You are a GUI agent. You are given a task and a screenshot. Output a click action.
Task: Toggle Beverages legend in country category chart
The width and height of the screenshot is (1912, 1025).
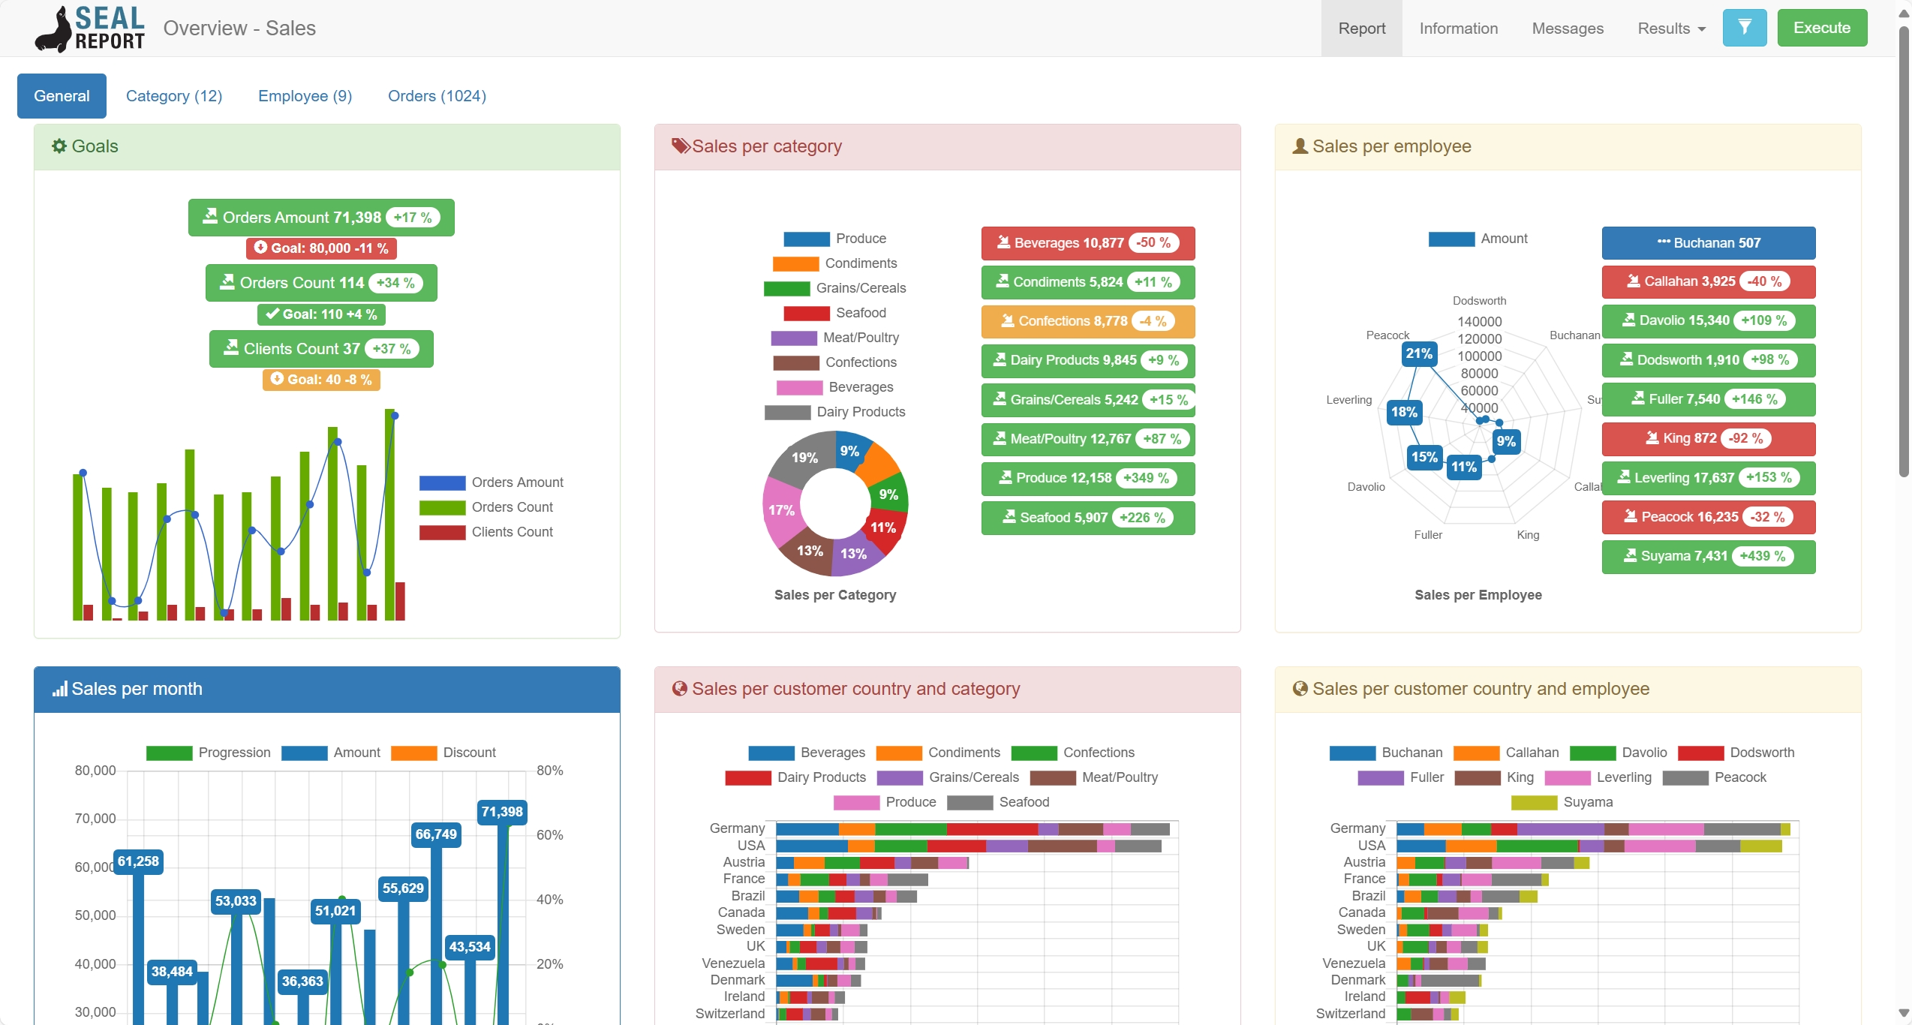807,753
